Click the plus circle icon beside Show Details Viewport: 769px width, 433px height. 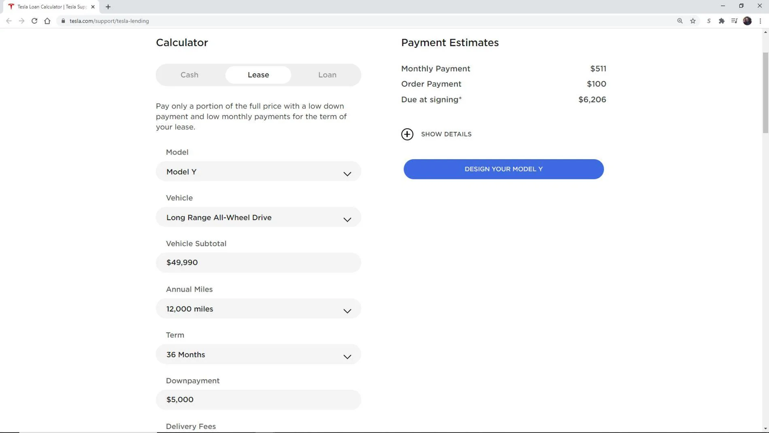pos(407,134)
